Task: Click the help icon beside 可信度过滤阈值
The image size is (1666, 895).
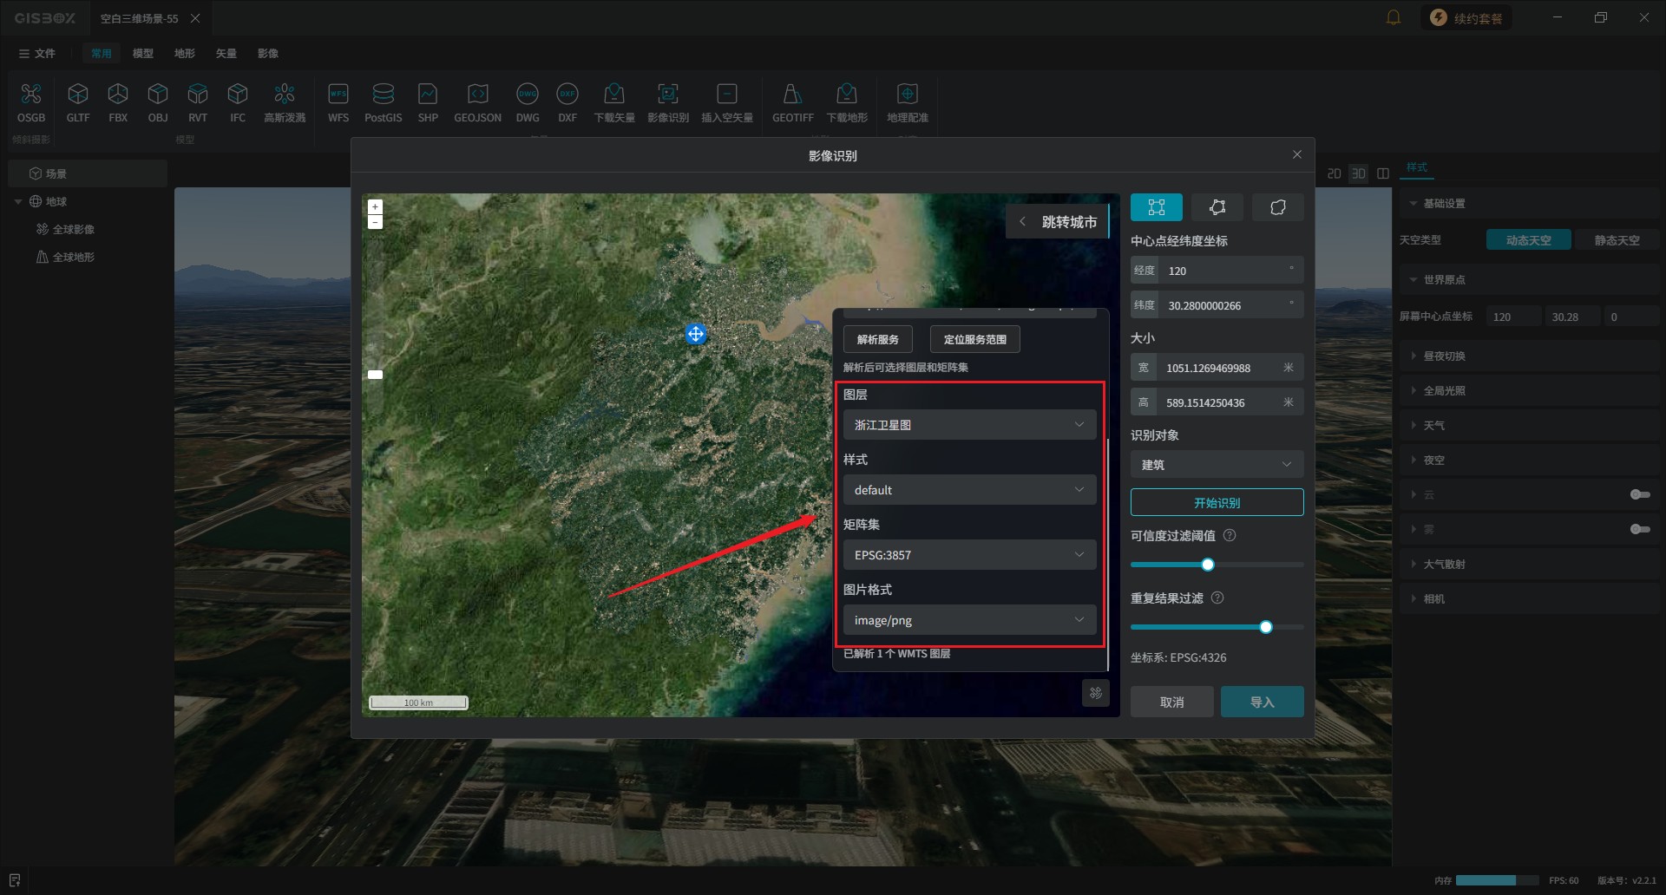Action: click(x=1229, y=536)
